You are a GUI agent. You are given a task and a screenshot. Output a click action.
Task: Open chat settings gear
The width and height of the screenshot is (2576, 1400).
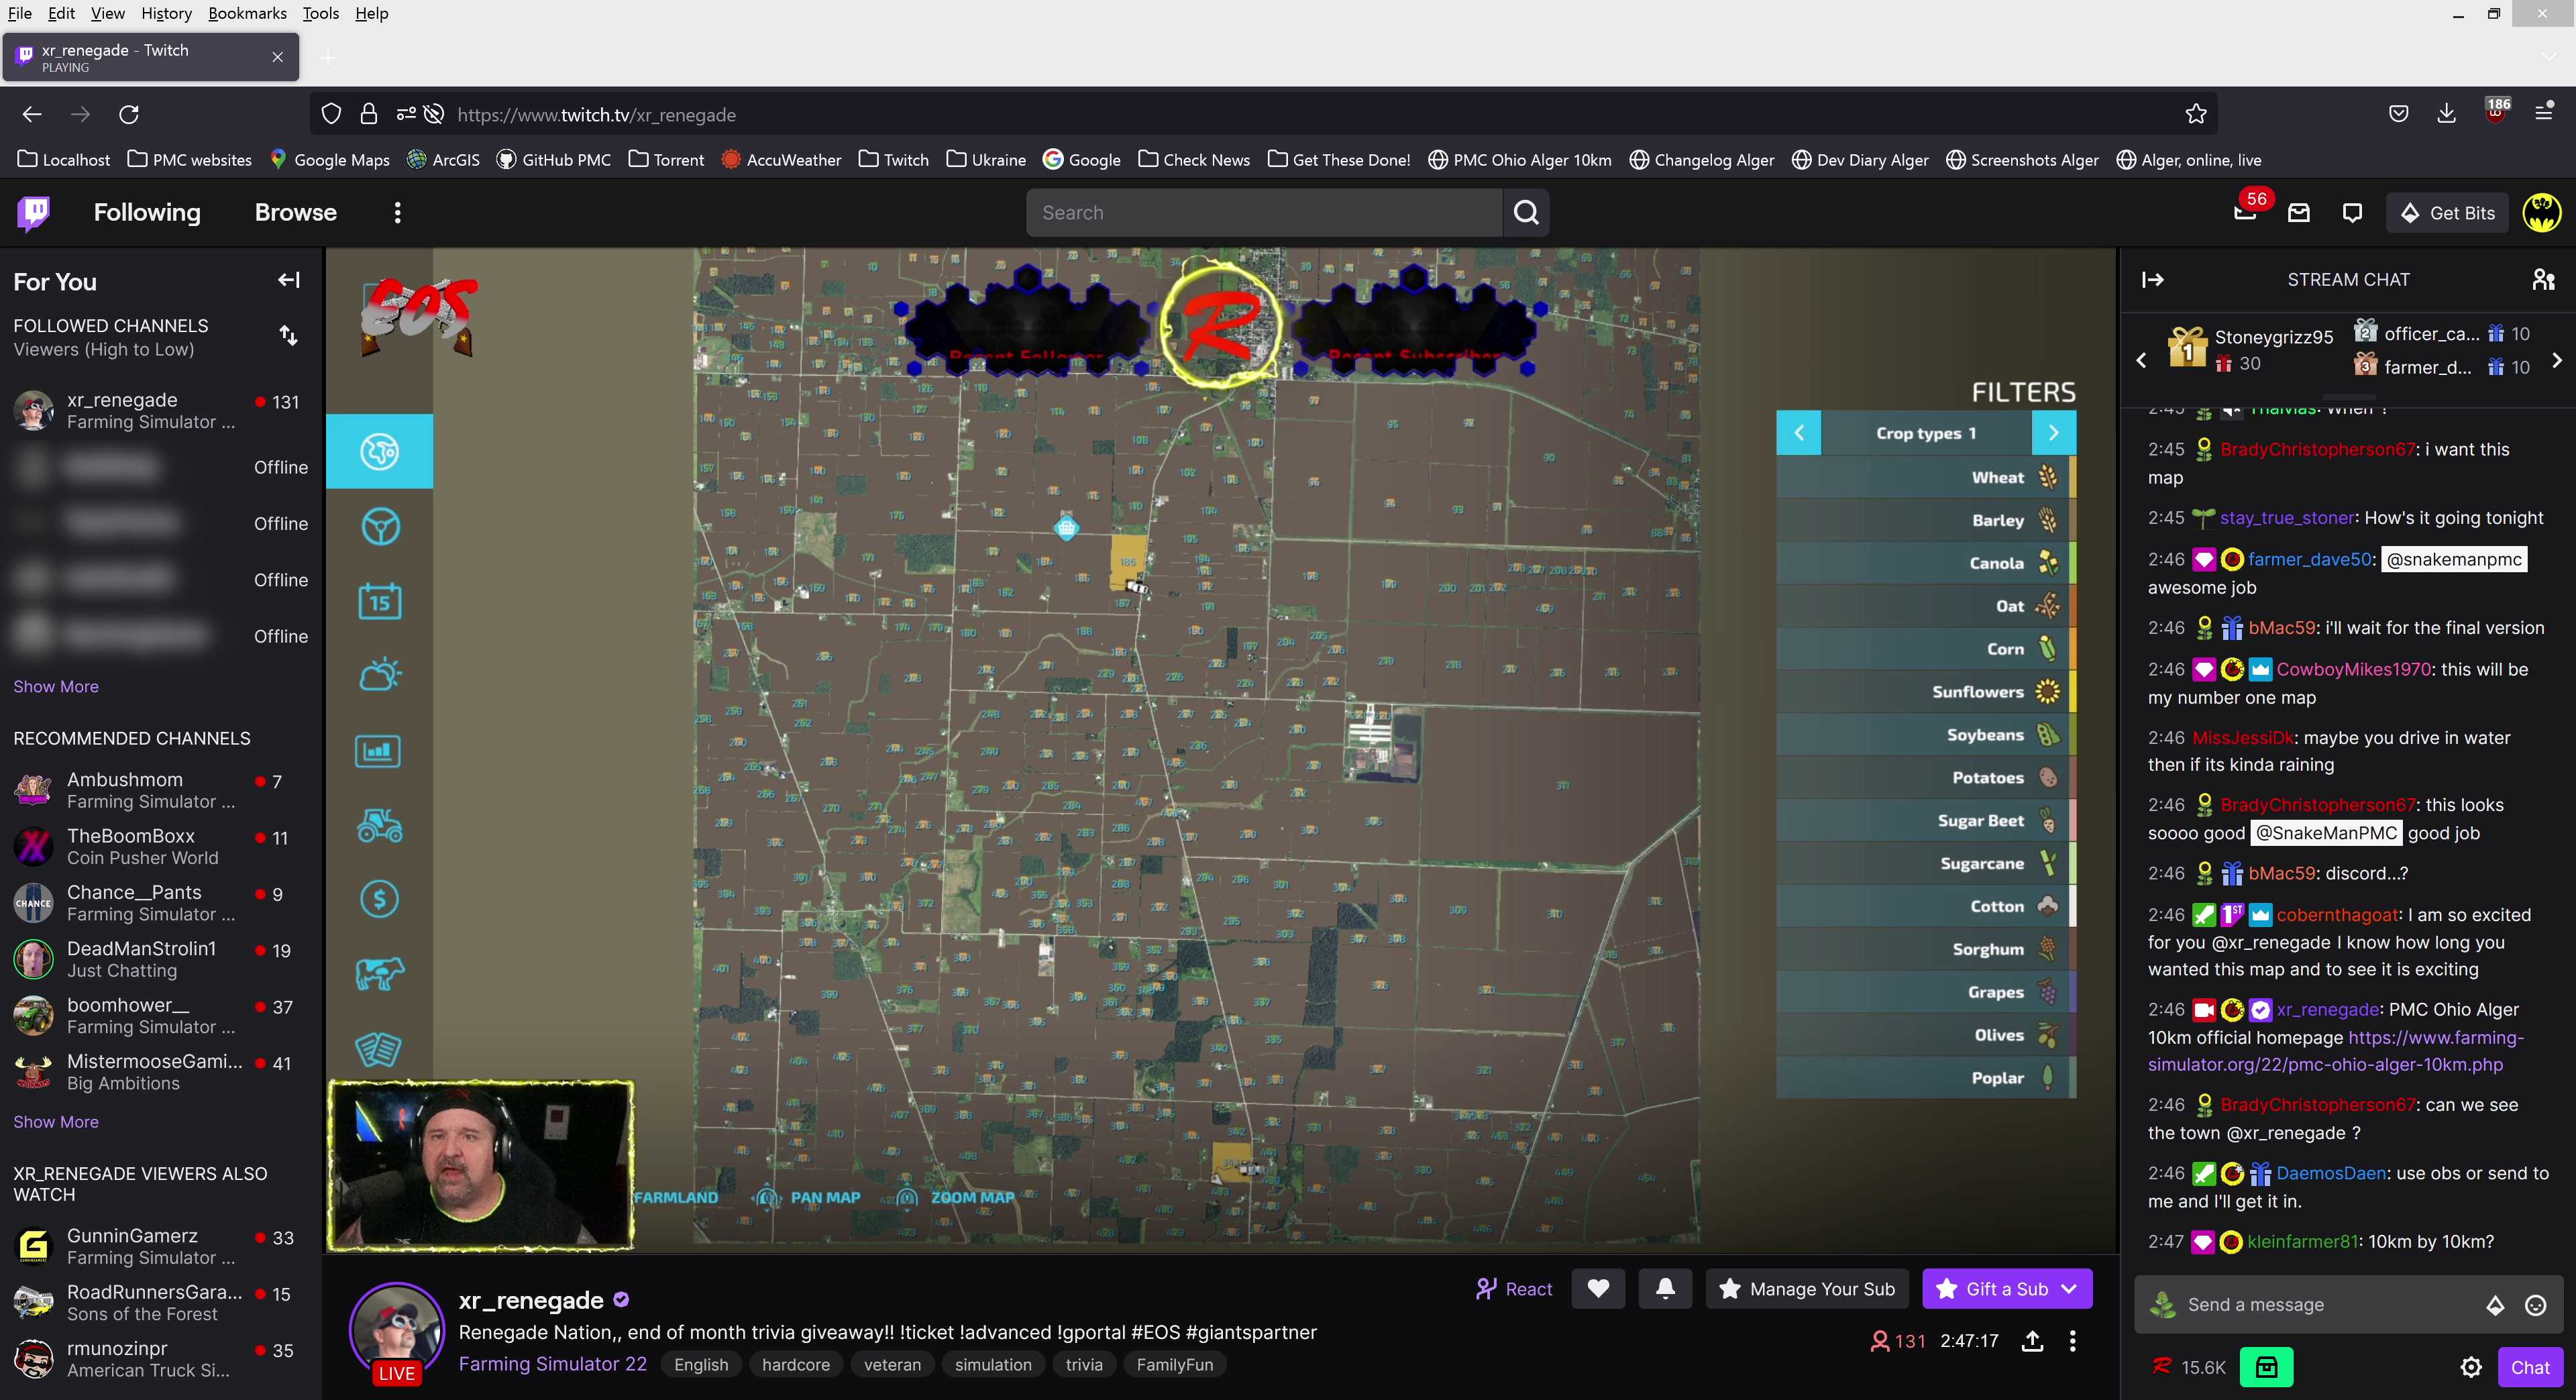point(2471,1367)
